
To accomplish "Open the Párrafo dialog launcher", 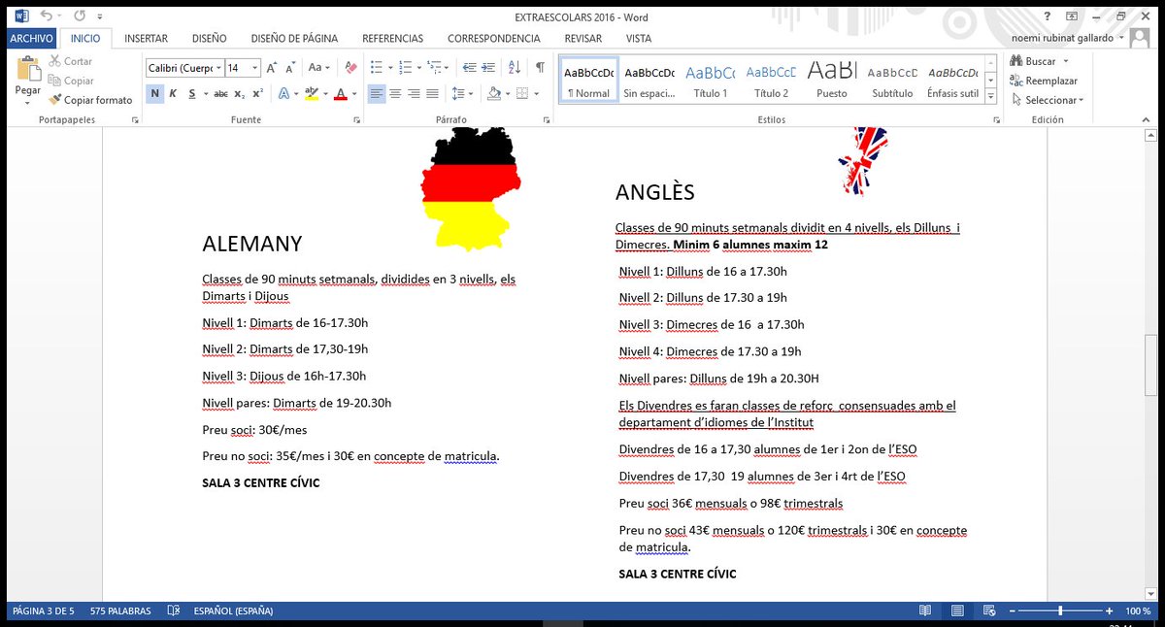I will pos(546,120).
